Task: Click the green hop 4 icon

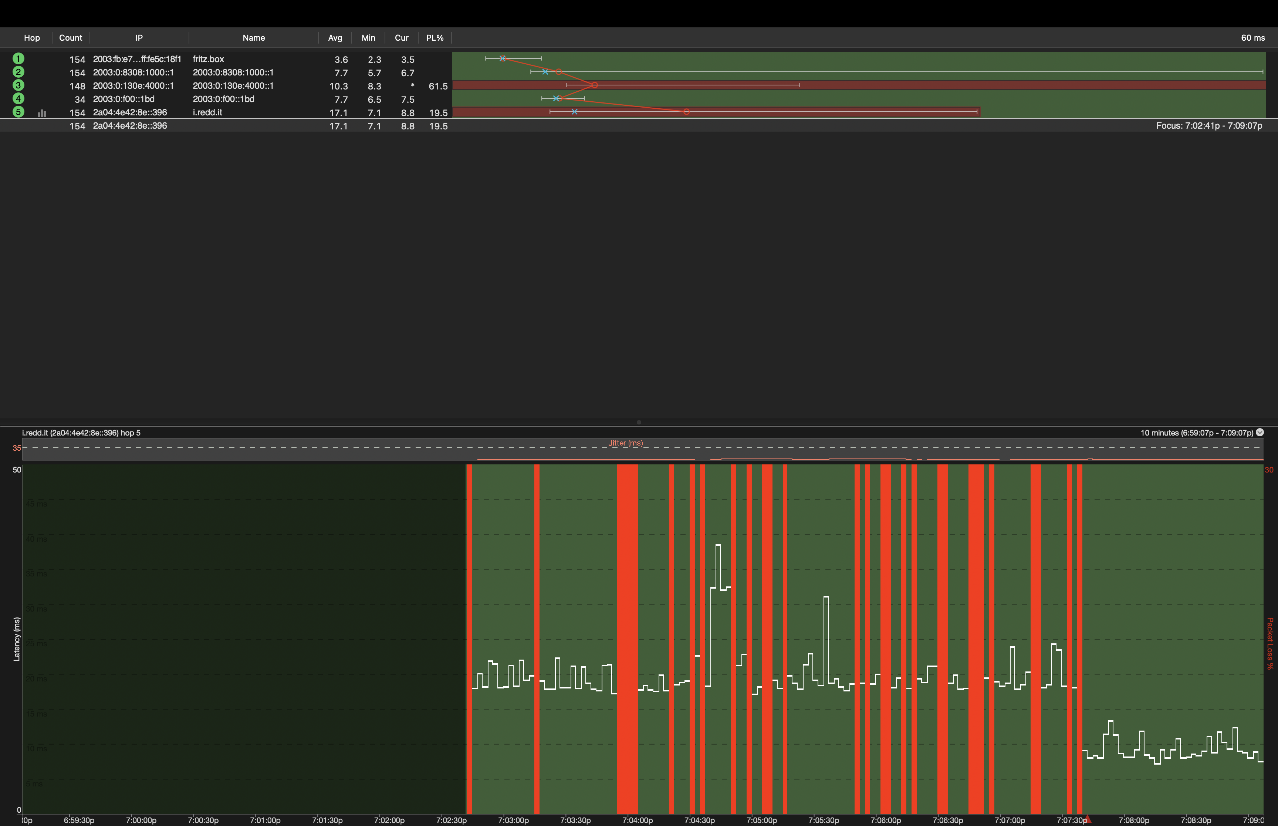Action: 18,99
